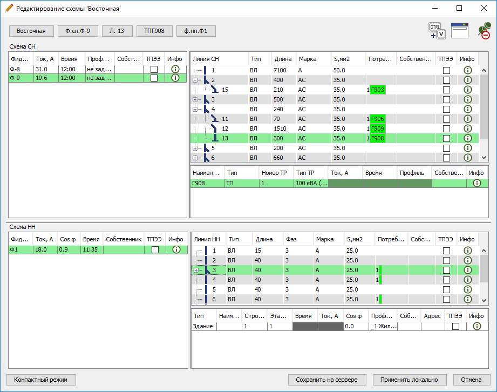Go to Л. 13 breadcrumb button
This screenshot has height=392, width=497.
(x=117, y=31)
